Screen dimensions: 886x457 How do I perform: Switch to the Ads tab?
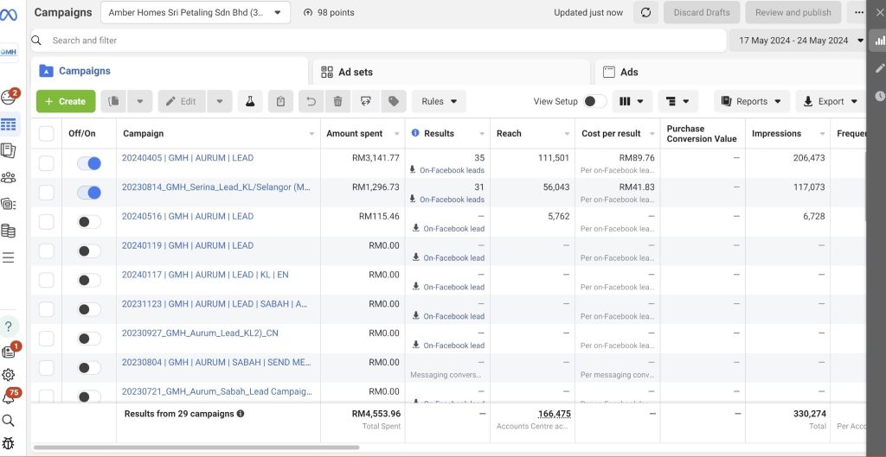point(628,73)
